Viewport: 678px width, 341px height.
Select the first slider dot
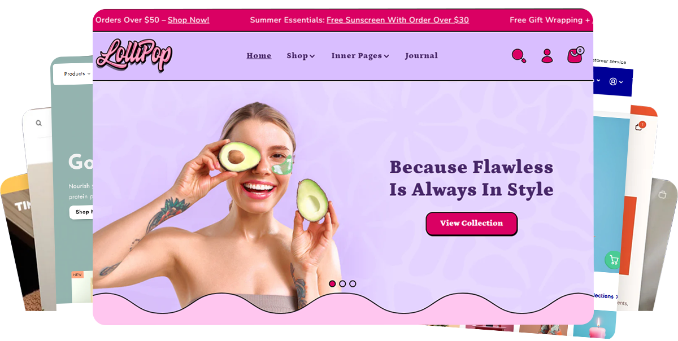[332, 283]
